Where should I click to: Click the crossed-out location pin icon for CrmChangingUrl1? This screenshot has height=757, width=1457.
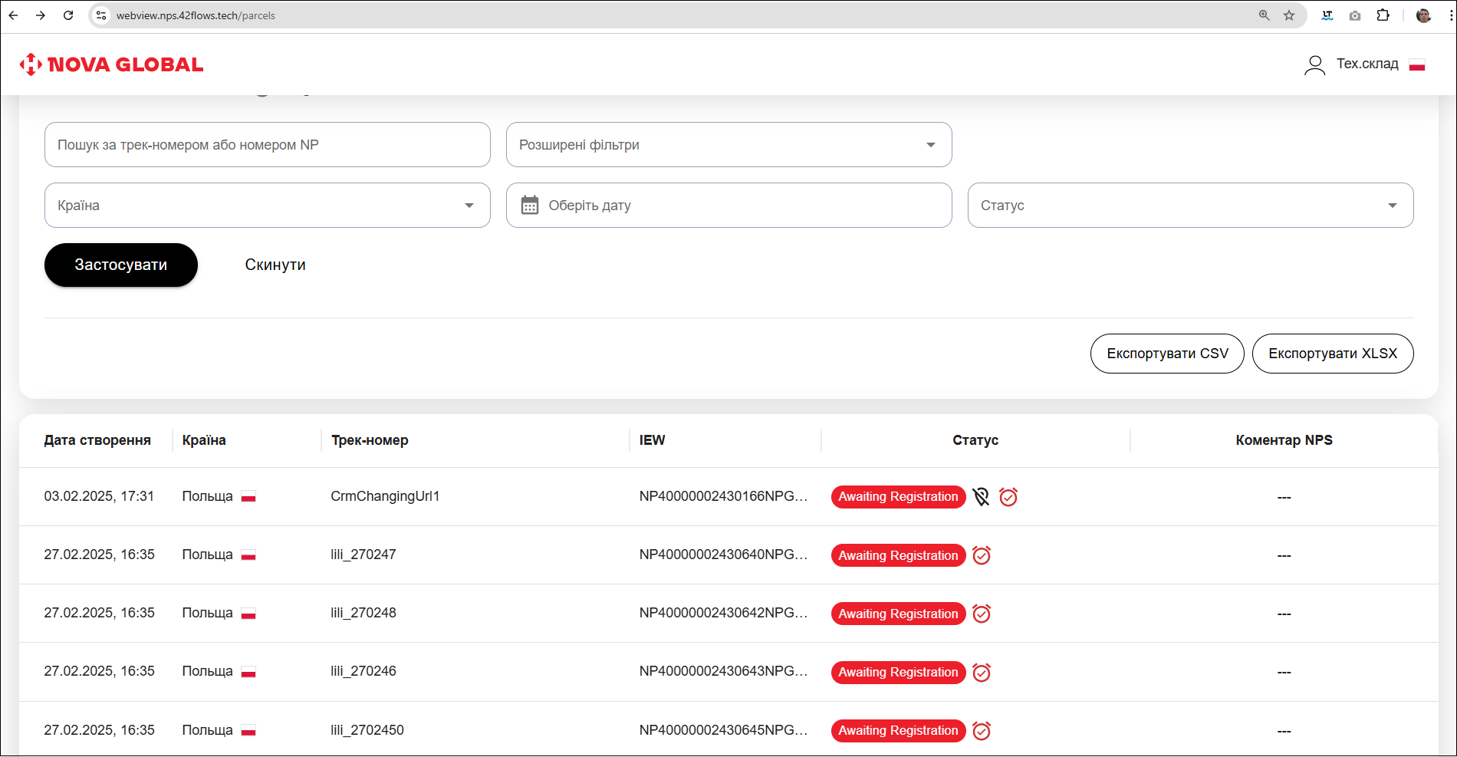tap(981, 497)
